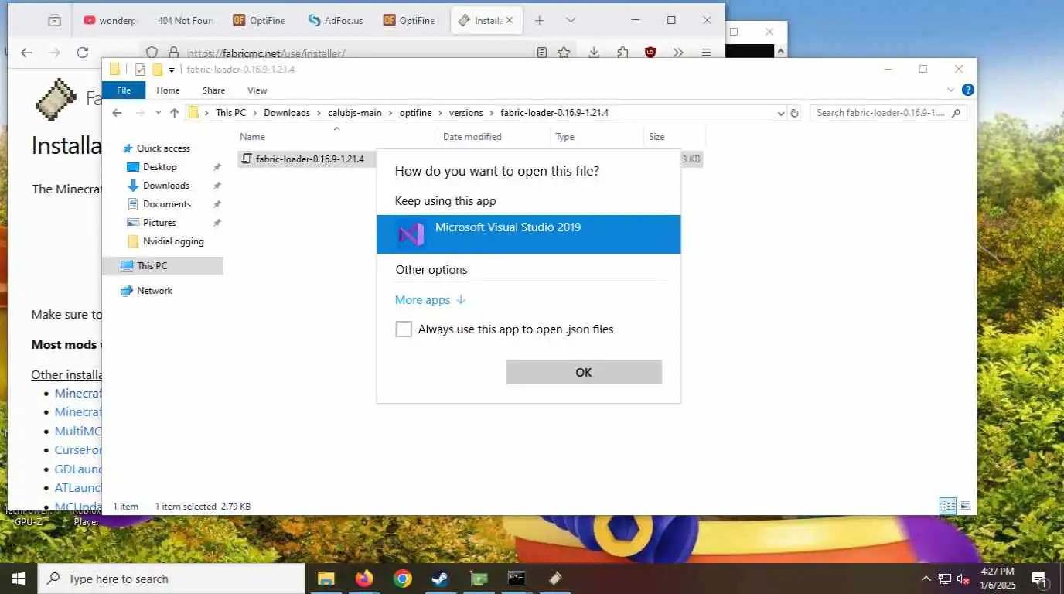The height and width of the screenshot is (594, 1064).
Task: Click the taskbar search box
Action: (171, 579)
